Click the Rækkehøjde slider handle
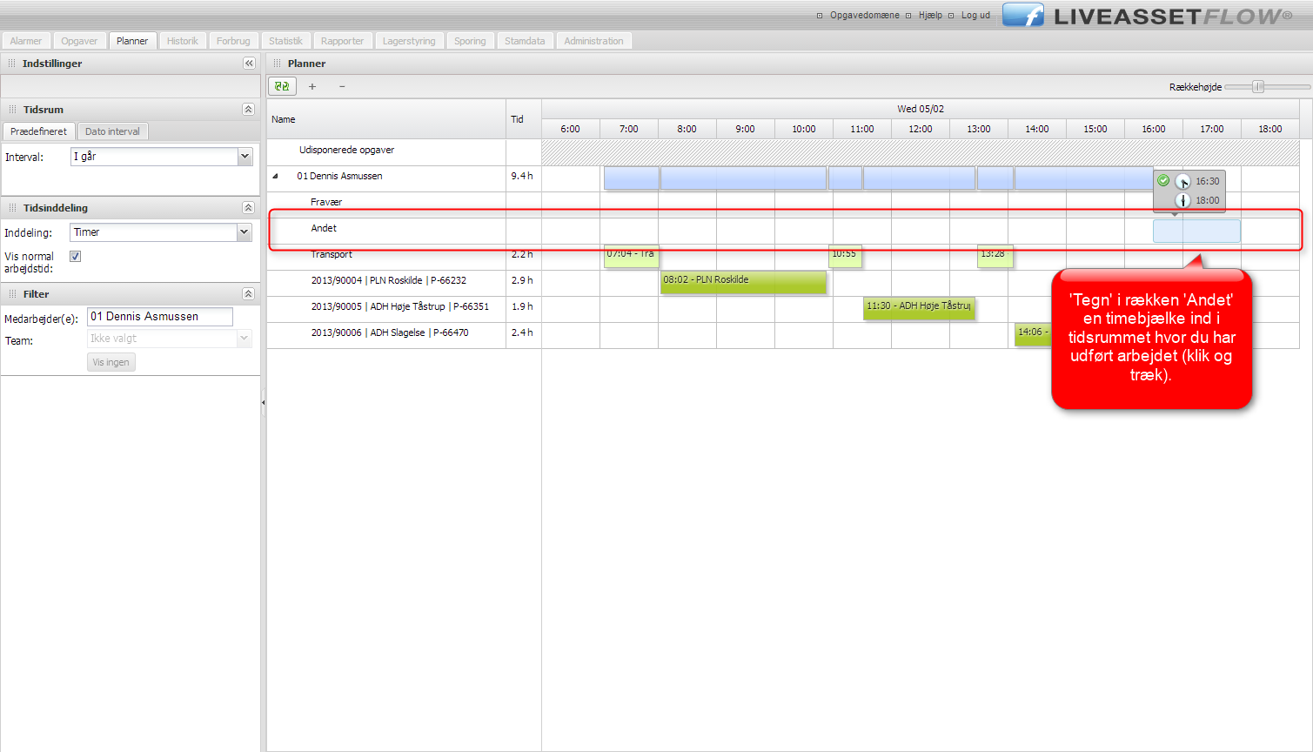The height and width of the screenshot is (752, 1313). [x=1257, y=86]
